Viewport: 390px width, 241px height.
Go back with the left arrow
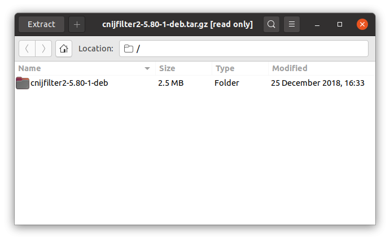(27, 49)
